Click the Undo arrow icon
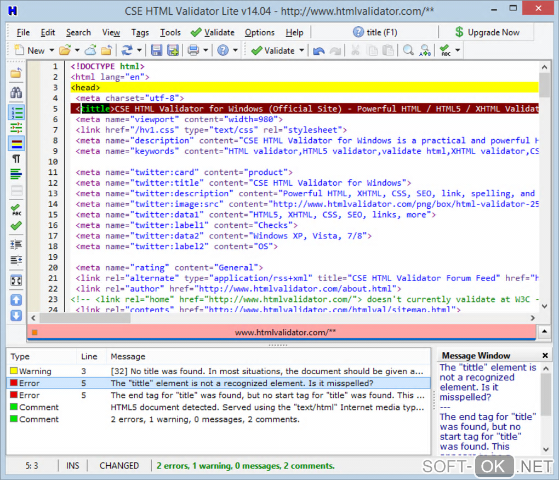The width and height of the screenshot is (559, 480). tap(318, 50)
